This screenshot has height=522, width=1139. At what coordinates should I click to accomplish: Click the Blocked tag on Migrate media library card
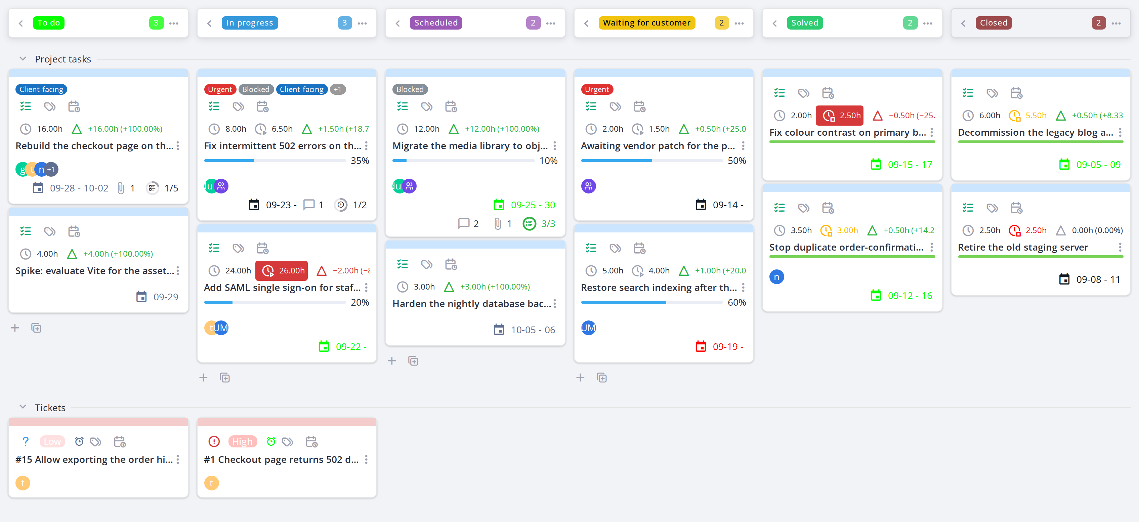410,89
